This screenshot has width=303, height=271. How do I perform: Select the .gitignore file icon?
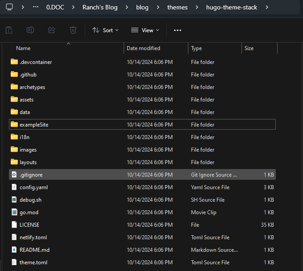coord(14,175)
